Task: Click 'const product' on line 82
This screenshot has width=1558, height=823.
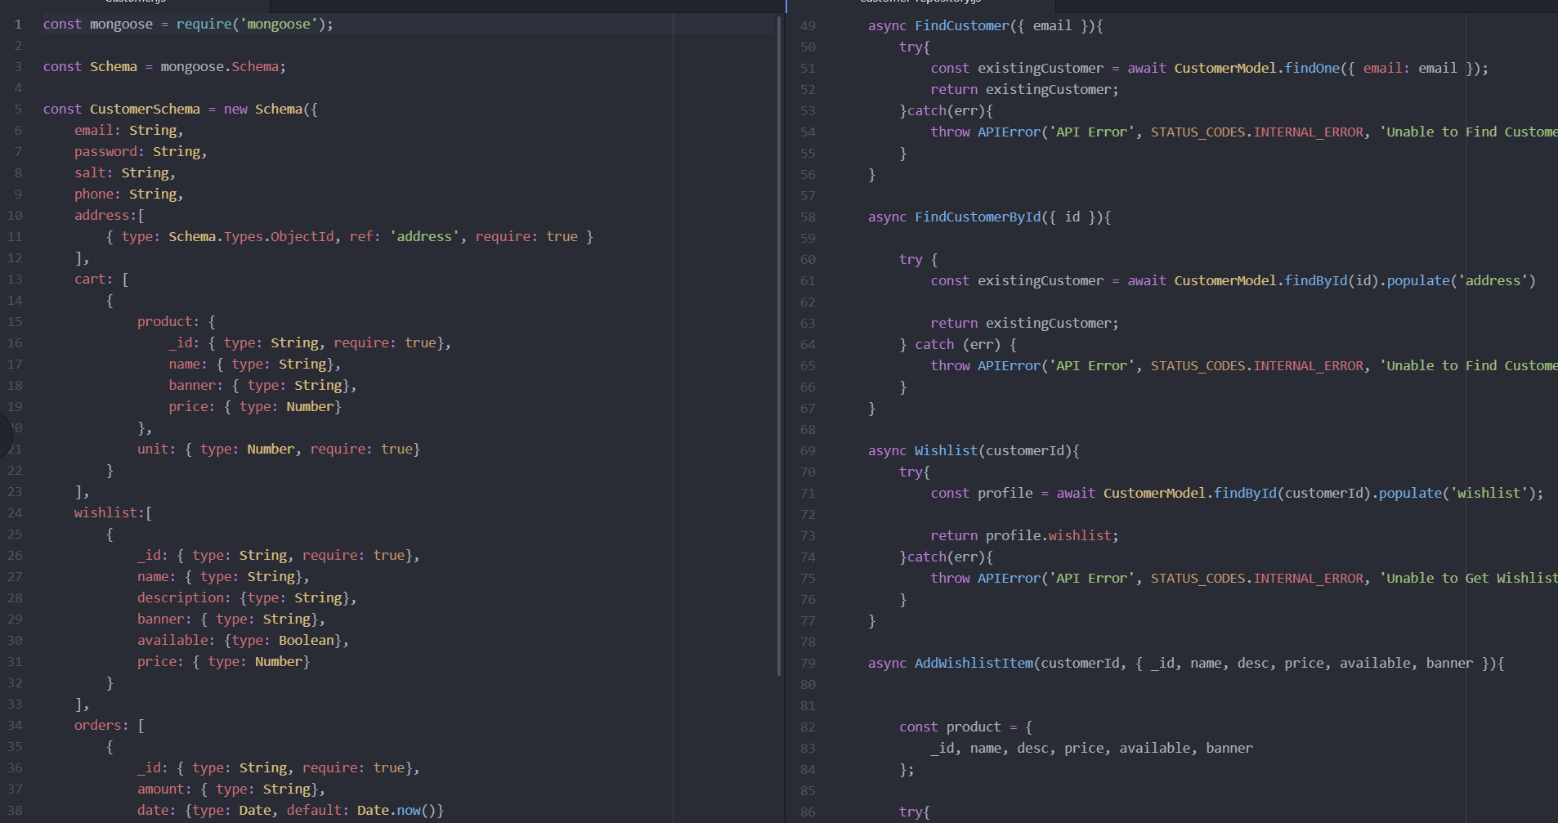Action: coord(950,727)
